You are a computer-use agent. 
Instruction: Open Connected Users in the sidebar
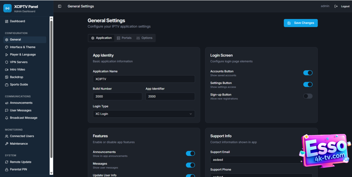(22, 136)
